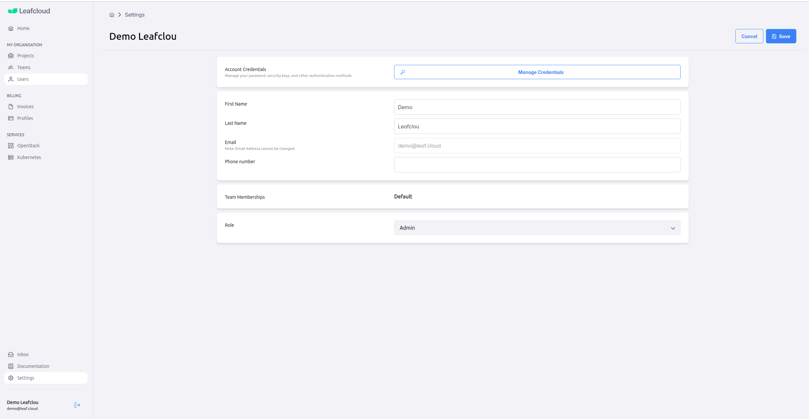809x419 pixels.
Task: Click the Invoices document icon
Action: 11,107
